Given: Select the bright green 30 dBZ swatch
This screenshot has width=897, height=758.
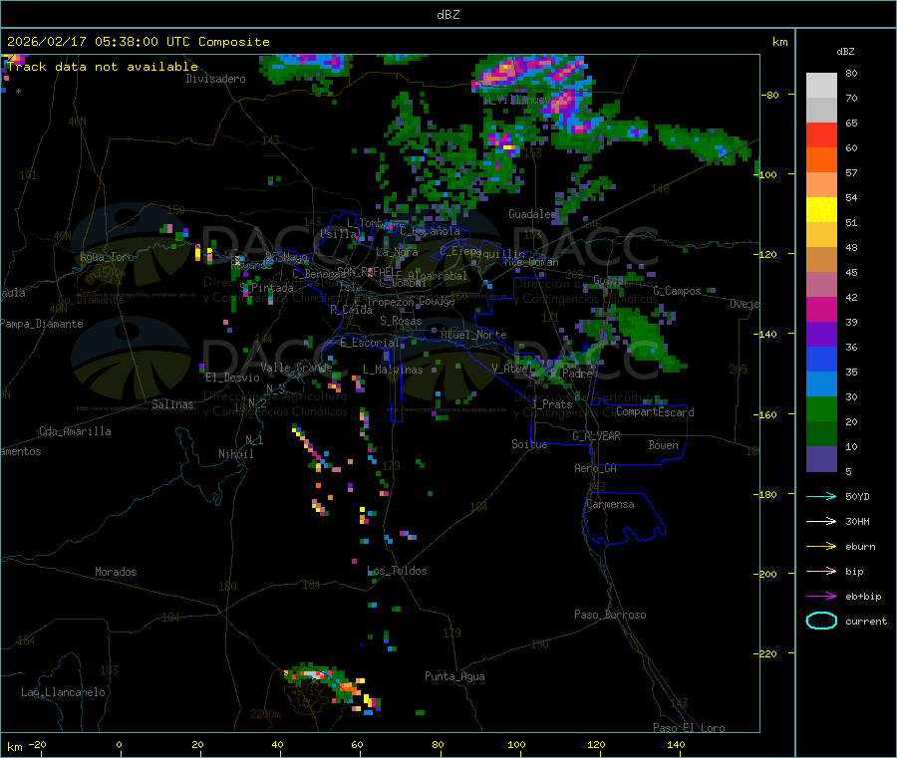Looking at the screenshot, I should 821,408.
